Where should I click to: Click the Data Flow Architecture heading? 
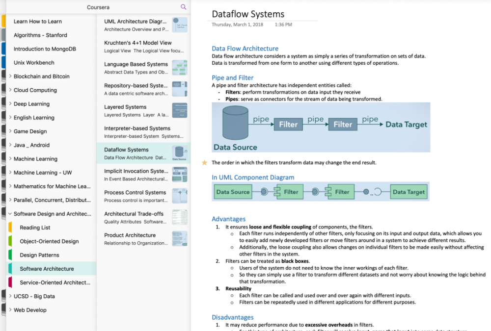(x=245, y=49)
